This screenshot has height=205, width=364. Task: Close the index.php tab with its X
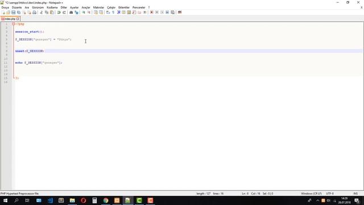click(x=18, y=19)
